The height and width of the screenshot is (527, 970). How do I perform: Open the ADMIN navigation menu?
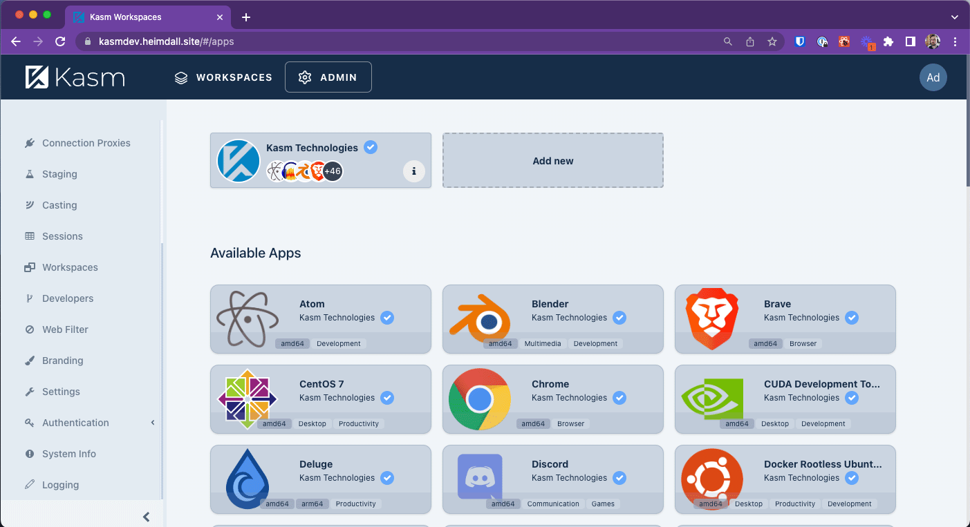tap(328, 77)
